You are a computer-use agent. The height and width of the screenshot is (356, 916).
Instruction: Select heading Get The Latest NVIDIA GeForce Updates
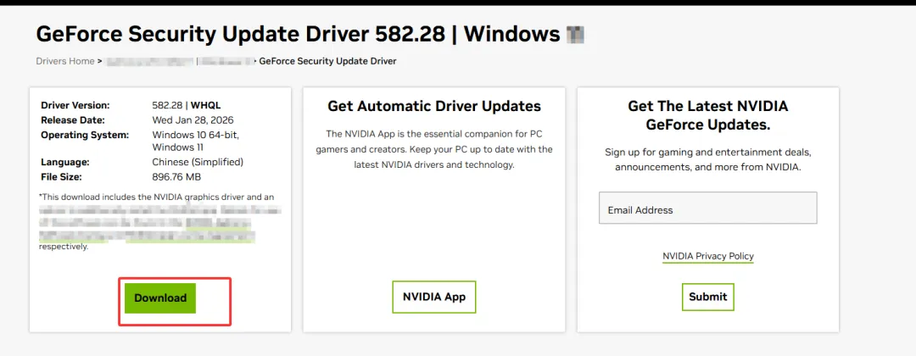click(708, 115)
